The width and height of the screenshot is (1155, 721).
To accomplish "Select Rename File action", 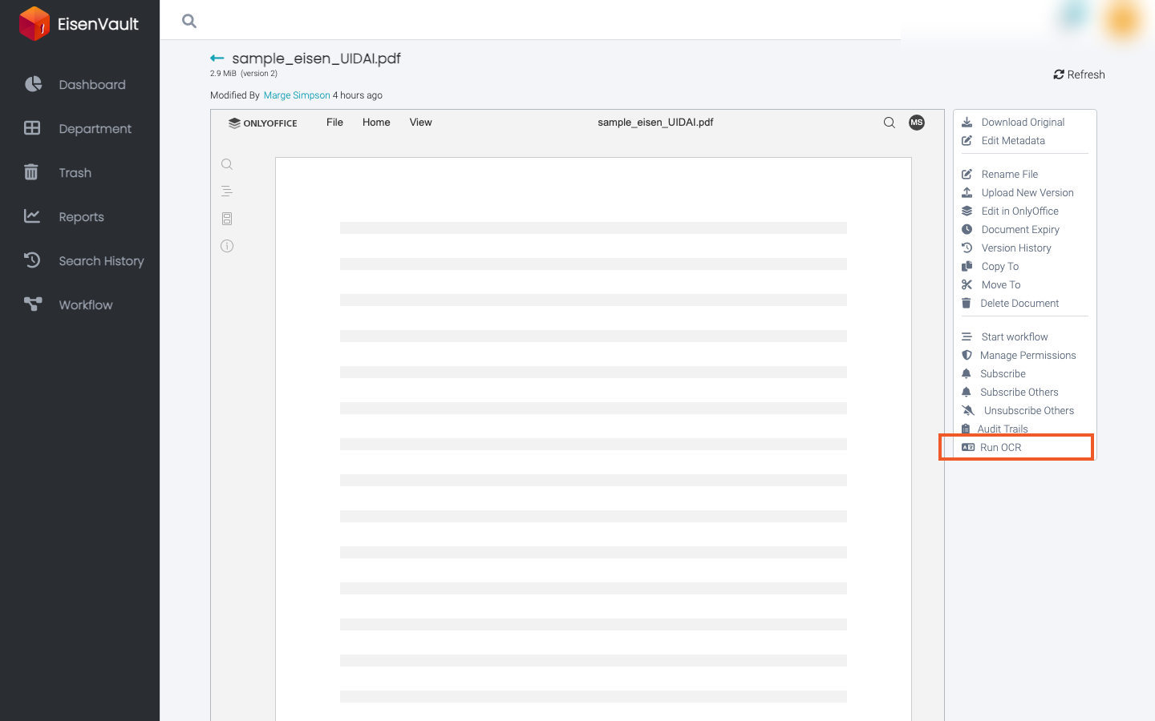I will (1010, 175).
